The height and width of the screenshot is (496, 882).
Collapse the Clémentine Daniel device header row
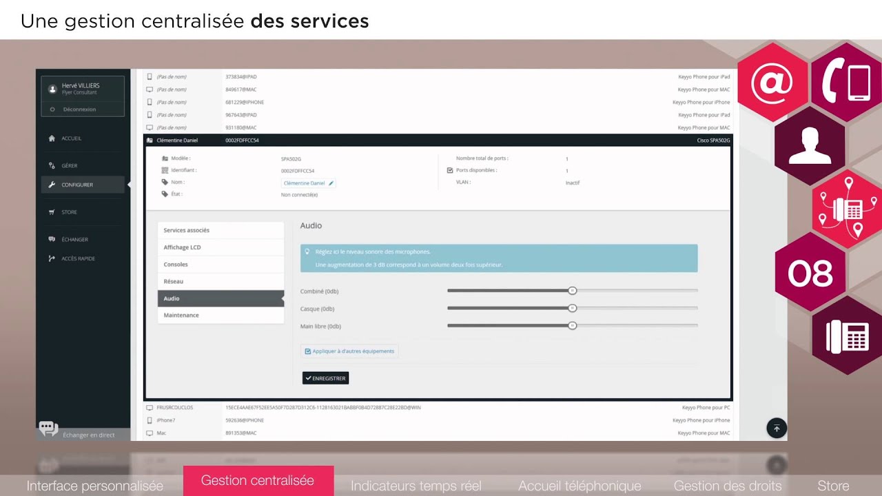click(438, 140)
